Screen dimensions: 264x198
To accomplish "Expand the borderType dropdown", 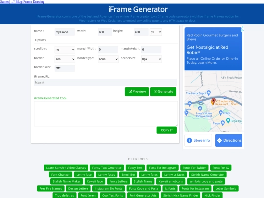I will 108,59.
